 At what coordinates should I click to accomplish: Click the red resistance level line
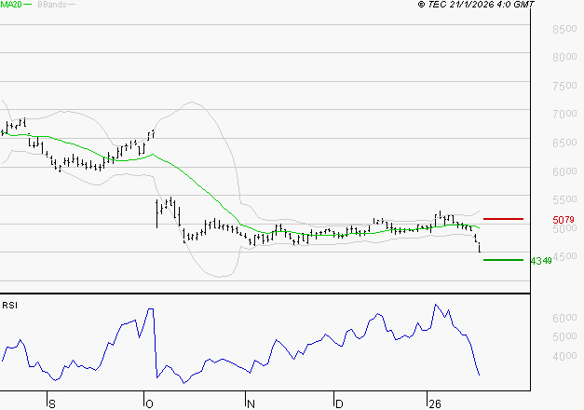[503, 219]
